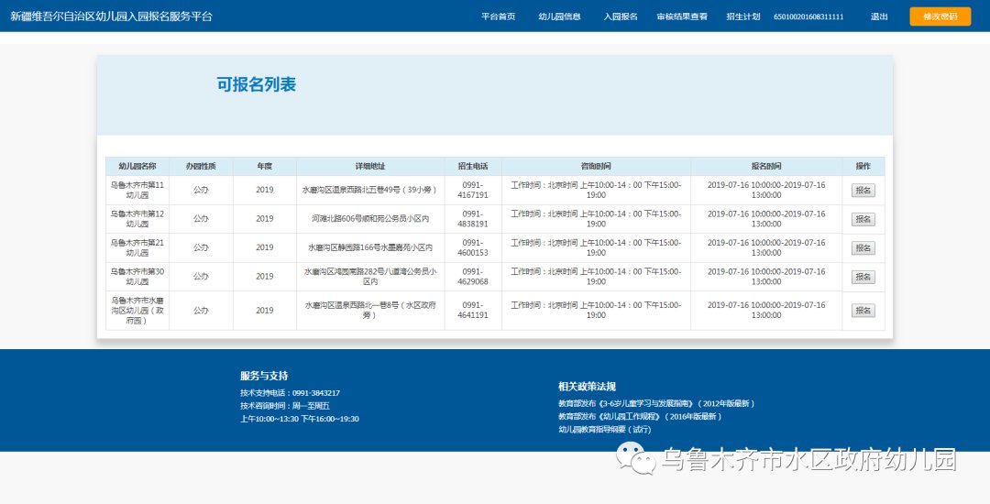Screen dimensions: 990x504
Task: Click 报名 for 乌鲁木齐市第12幼儿园
Action: (863, 219)
